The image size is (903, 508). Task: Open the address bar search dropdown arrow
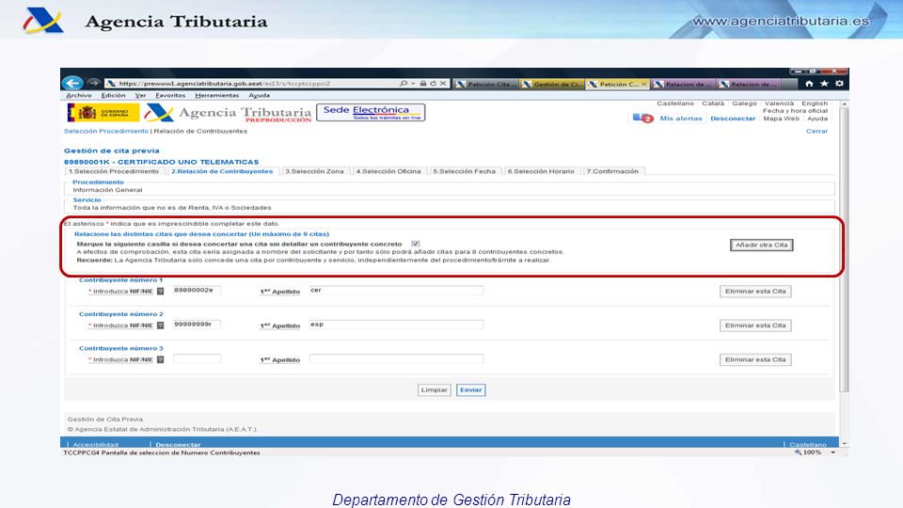click(x=413, y=84)
